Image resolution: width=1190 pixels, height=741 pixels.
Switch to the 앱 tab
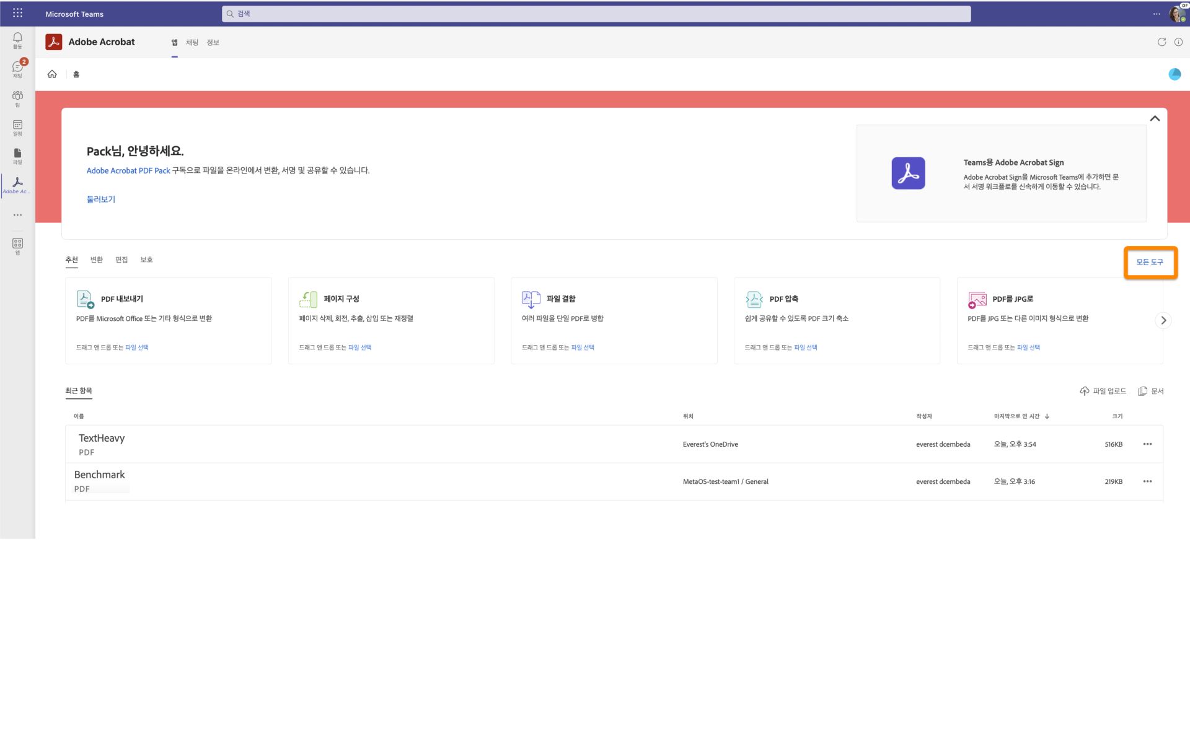[174, 43]
